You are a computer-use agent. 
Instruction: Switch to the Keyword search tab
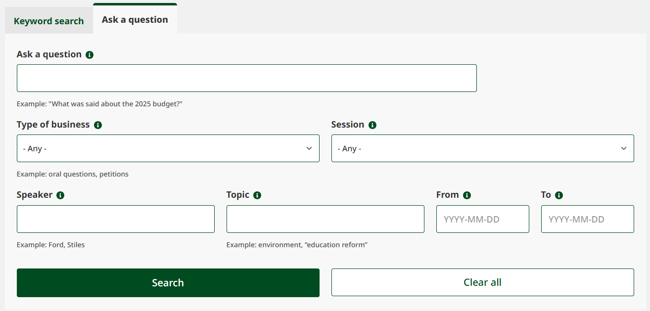click(x=48, y=21)
